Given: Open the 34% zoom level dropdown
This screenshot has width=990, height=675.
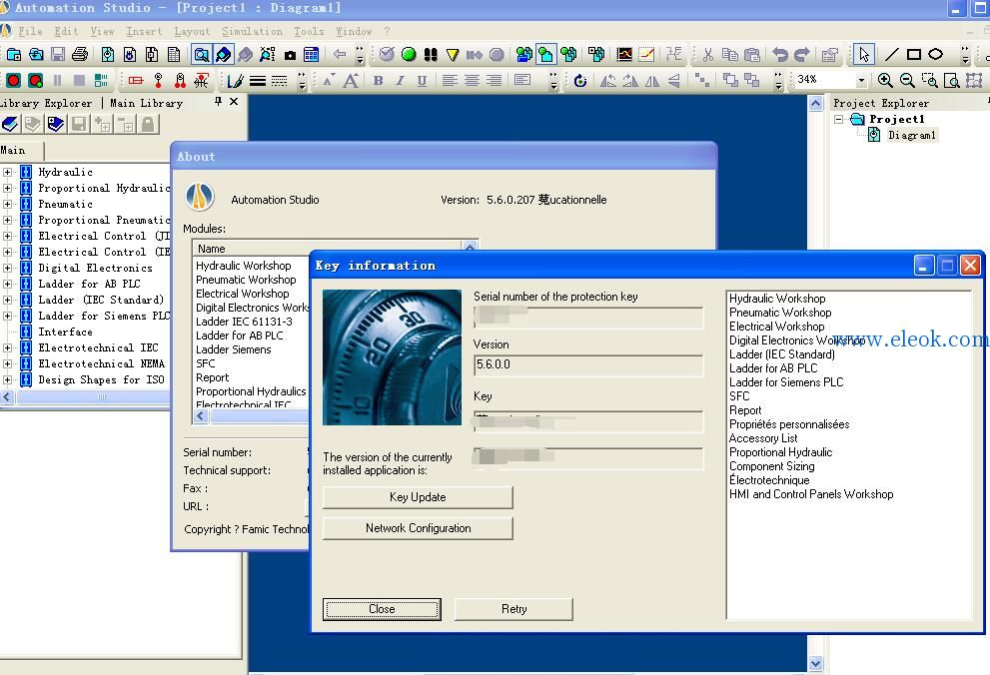Looking at the screenshot, I should tap(861, 80).
